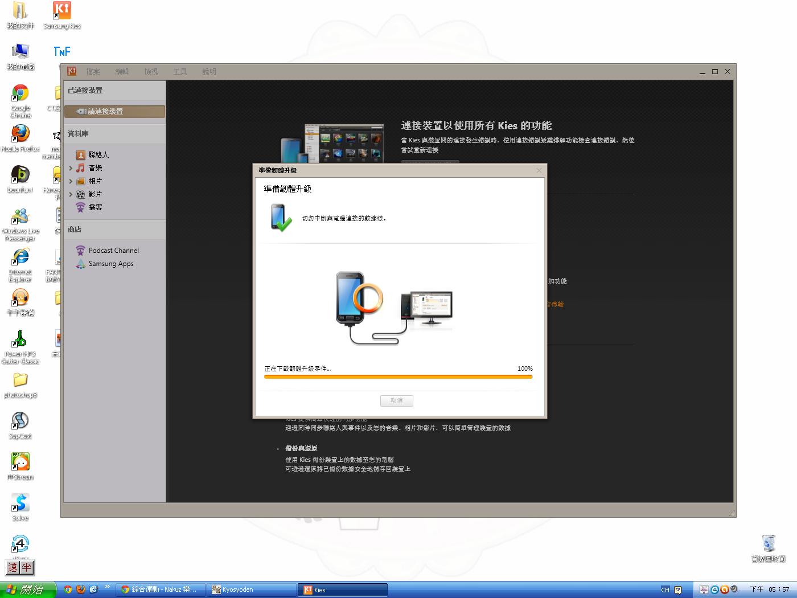Click the 取消 cancel button in dialog
The image size is (797, 598).
tap(397, 400)
